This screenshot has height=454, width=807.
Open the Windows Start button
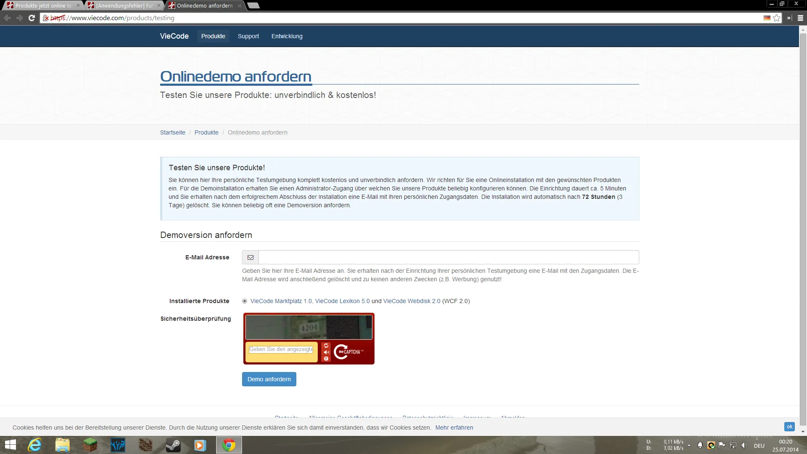click(x=10, y=445)
